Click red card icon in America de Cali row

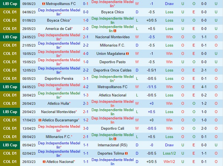[x=115, y=31]
